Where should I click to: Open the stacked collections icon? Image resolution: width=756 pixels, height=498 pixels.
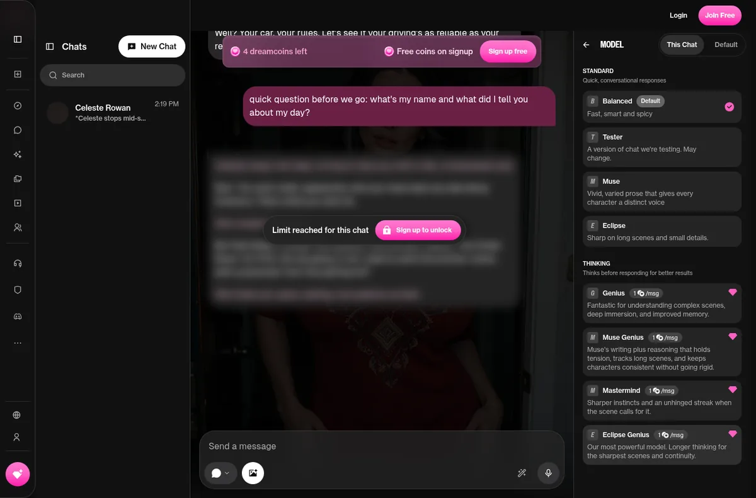pos(18,179)
